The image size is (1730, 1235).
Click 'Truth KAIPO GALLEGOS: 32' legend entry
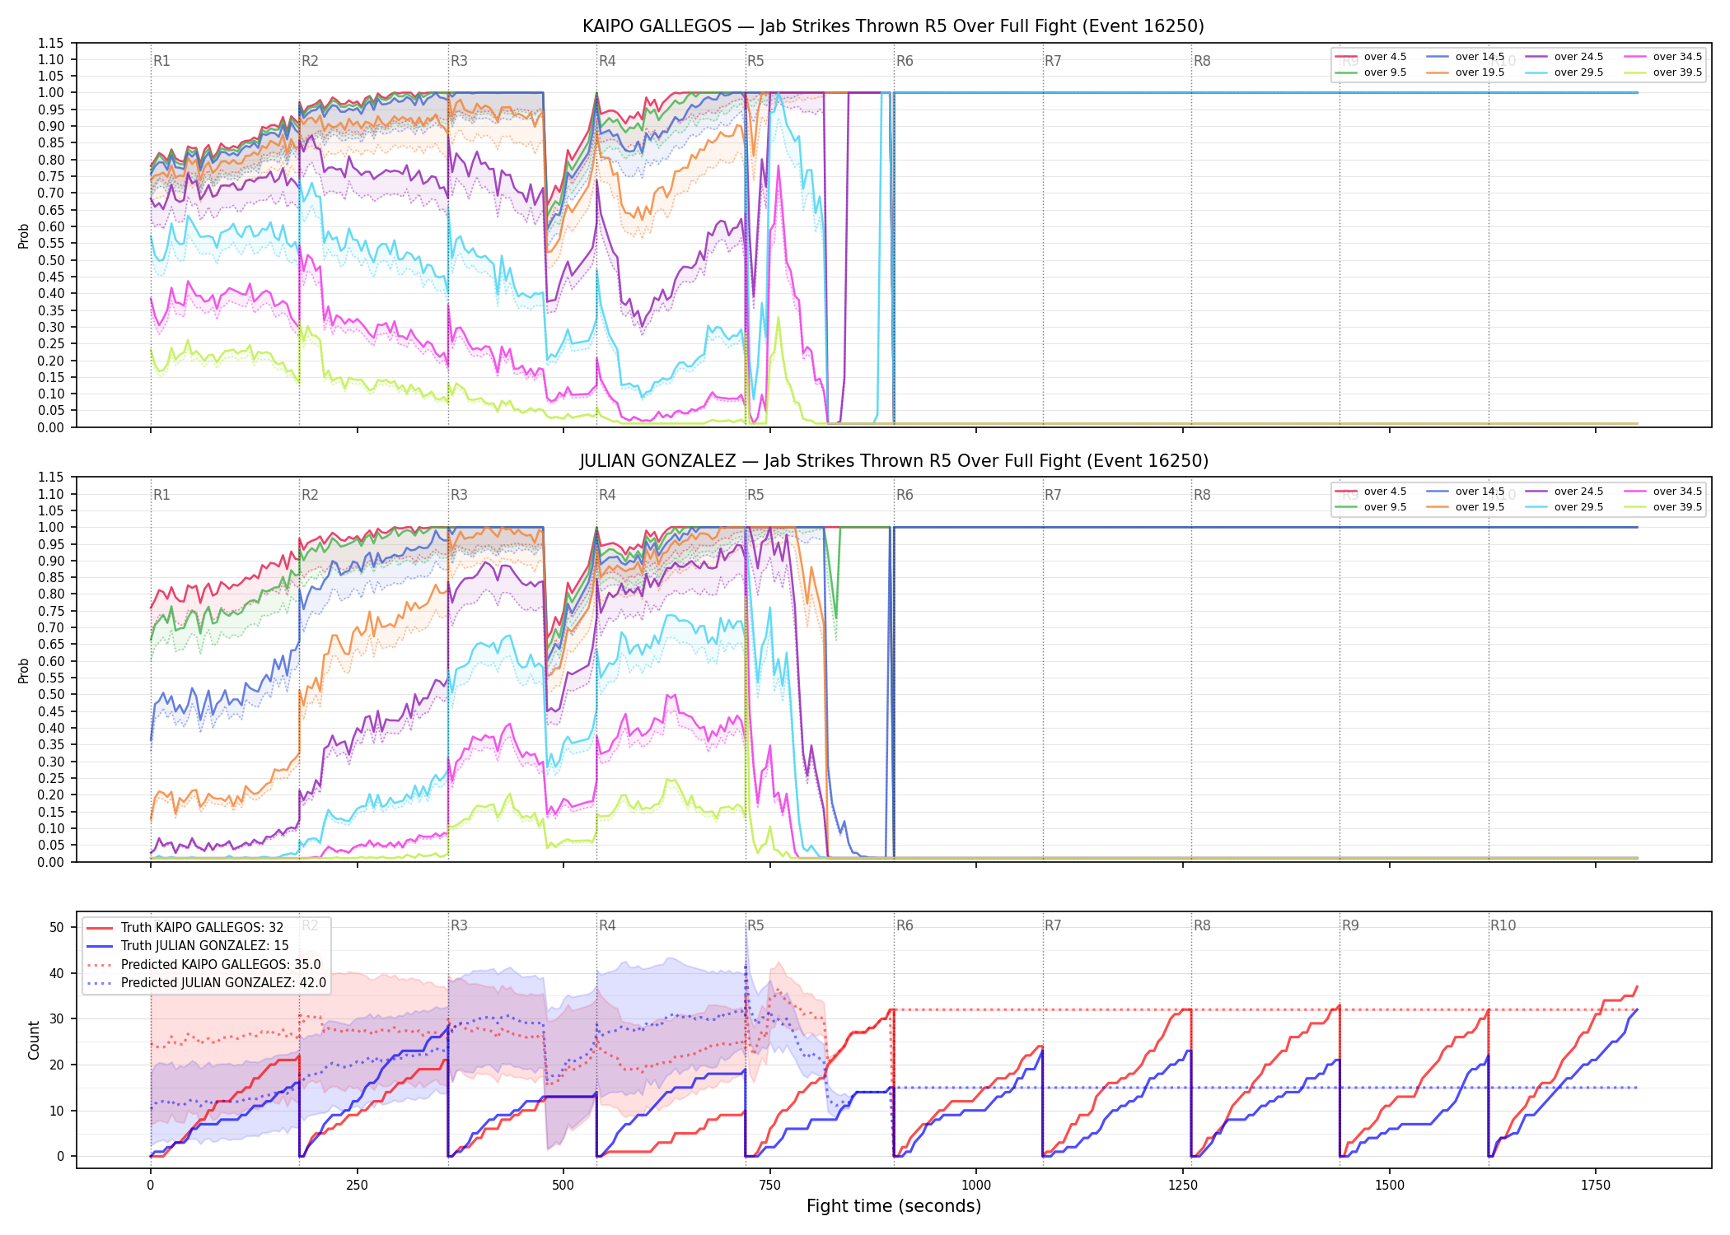(185, 928)
